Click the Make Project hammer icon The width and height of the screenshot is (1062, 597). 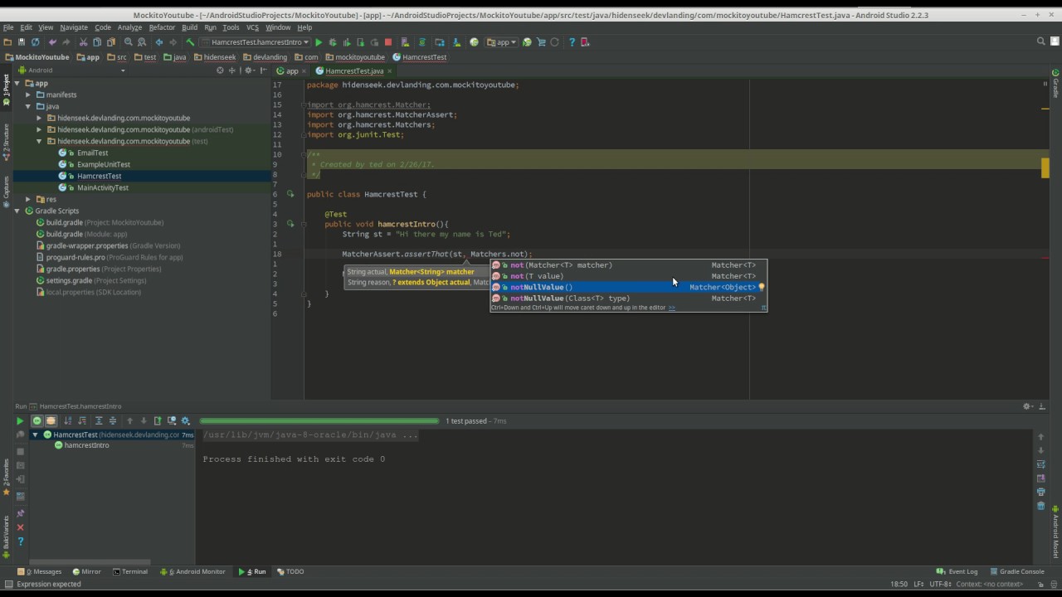[190, 42]
